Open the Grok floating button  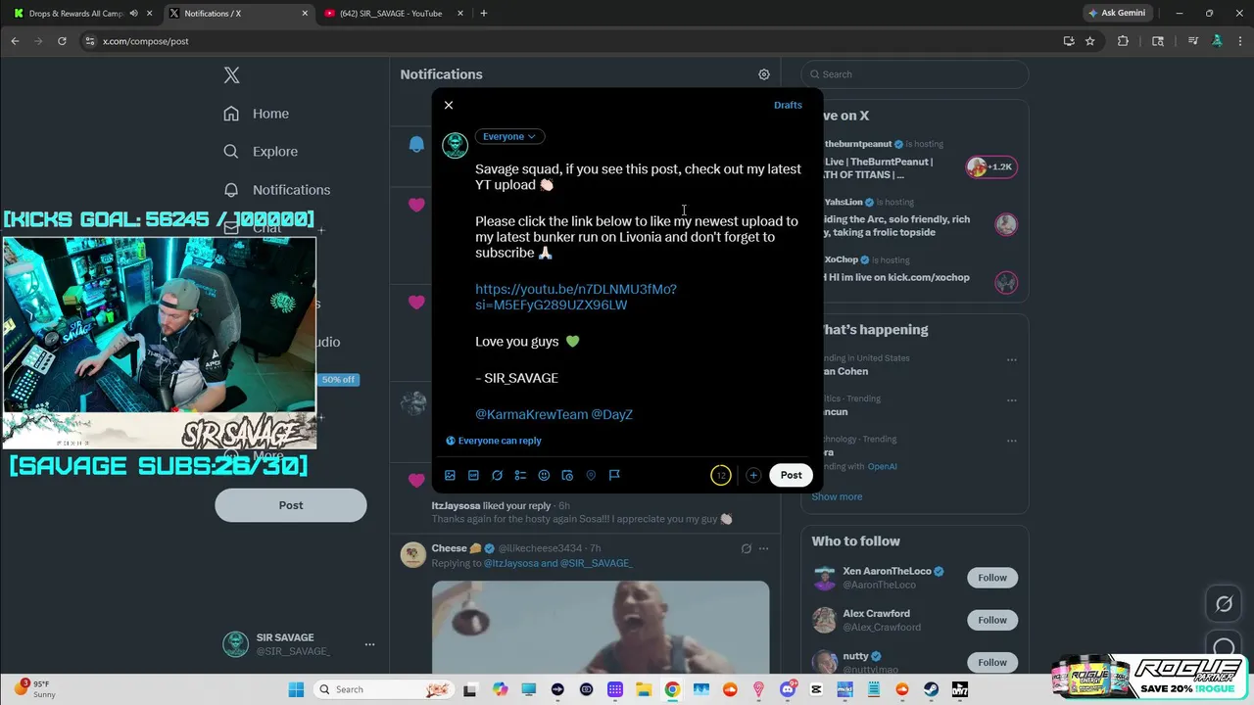click(1224, 604)
